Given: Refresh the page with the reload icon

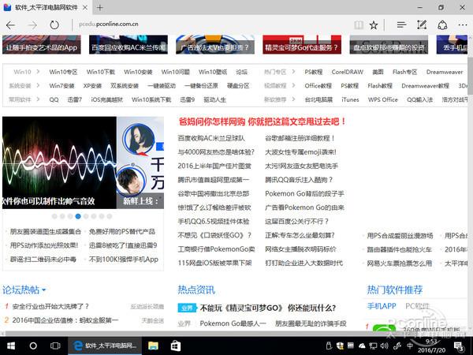Looking at the screenshot, I should pos(54,25).
